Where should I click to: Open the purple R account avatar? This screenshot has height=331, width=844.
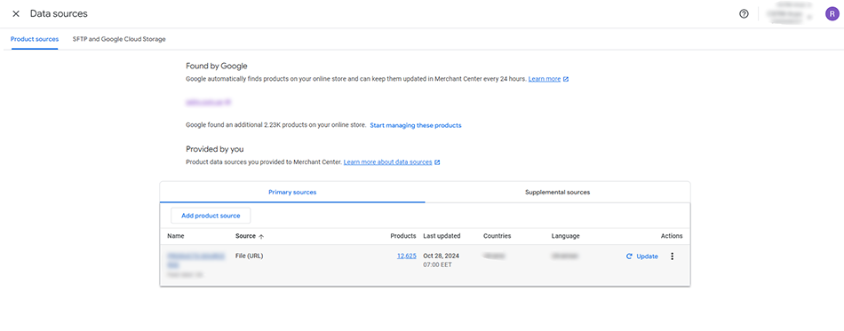[832, 14]
